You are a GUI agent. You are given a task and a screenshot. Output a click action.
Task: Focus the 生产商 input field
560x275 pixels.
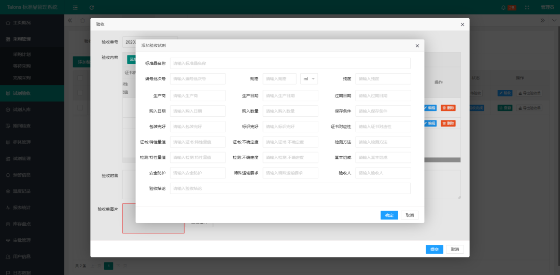point(198,95)
